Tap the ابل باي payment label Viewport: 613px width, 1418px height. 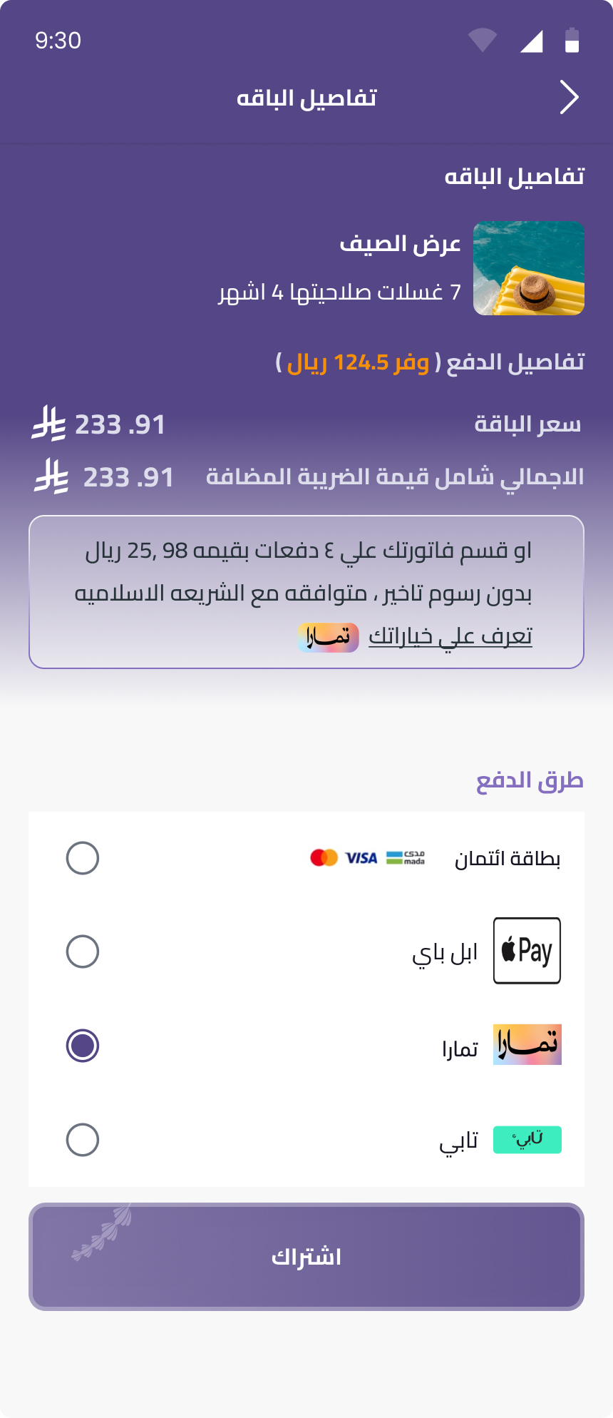pos(445,953)
